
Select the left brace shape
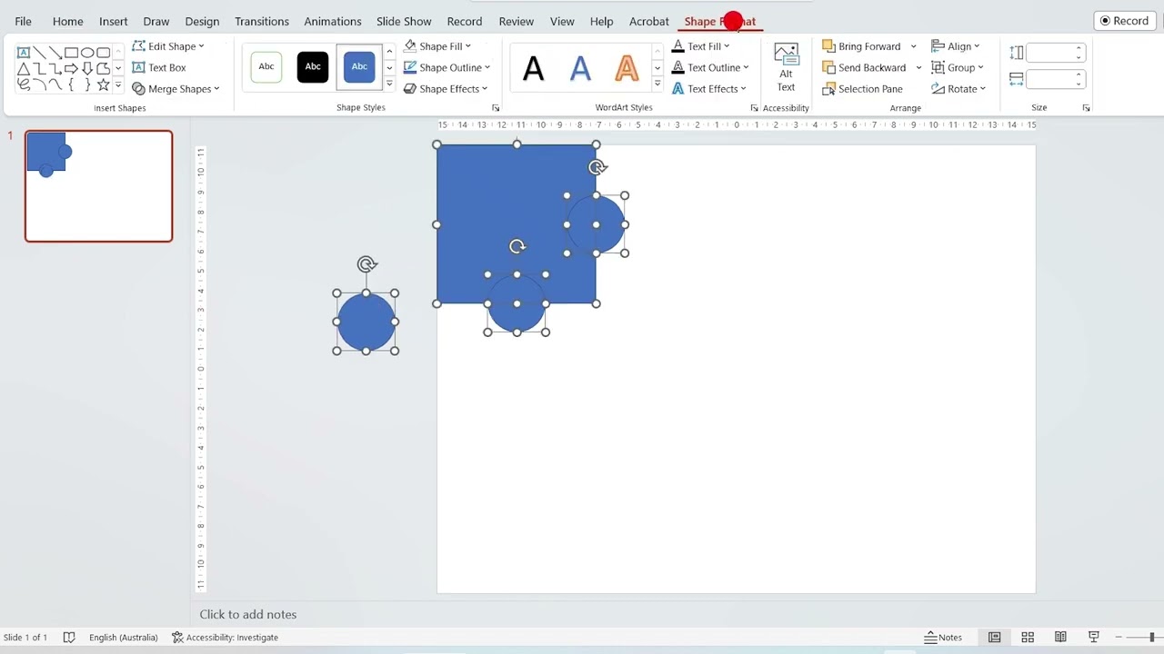tap(72, 84)
